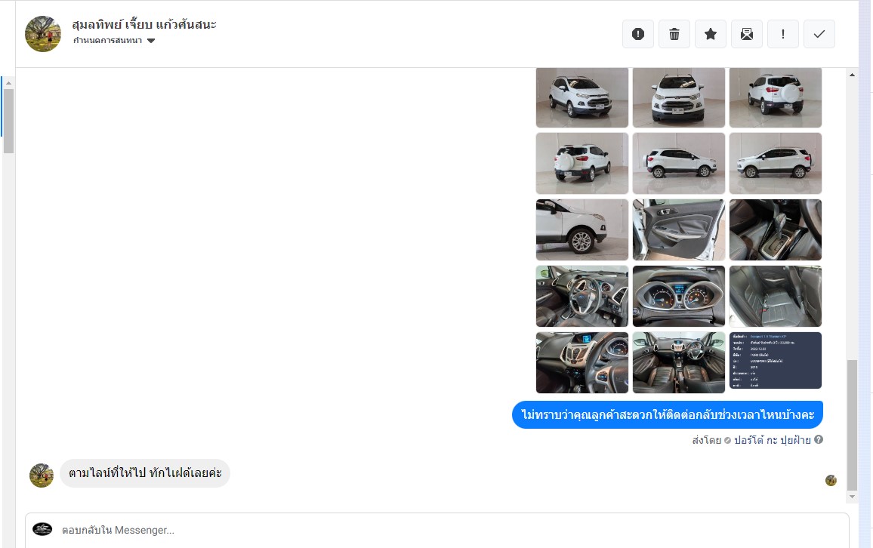The height and width of the screenshot is (548, 873).
Task: Mark conversation as spam with exclamation circle icon
Action: pos(638,34)
